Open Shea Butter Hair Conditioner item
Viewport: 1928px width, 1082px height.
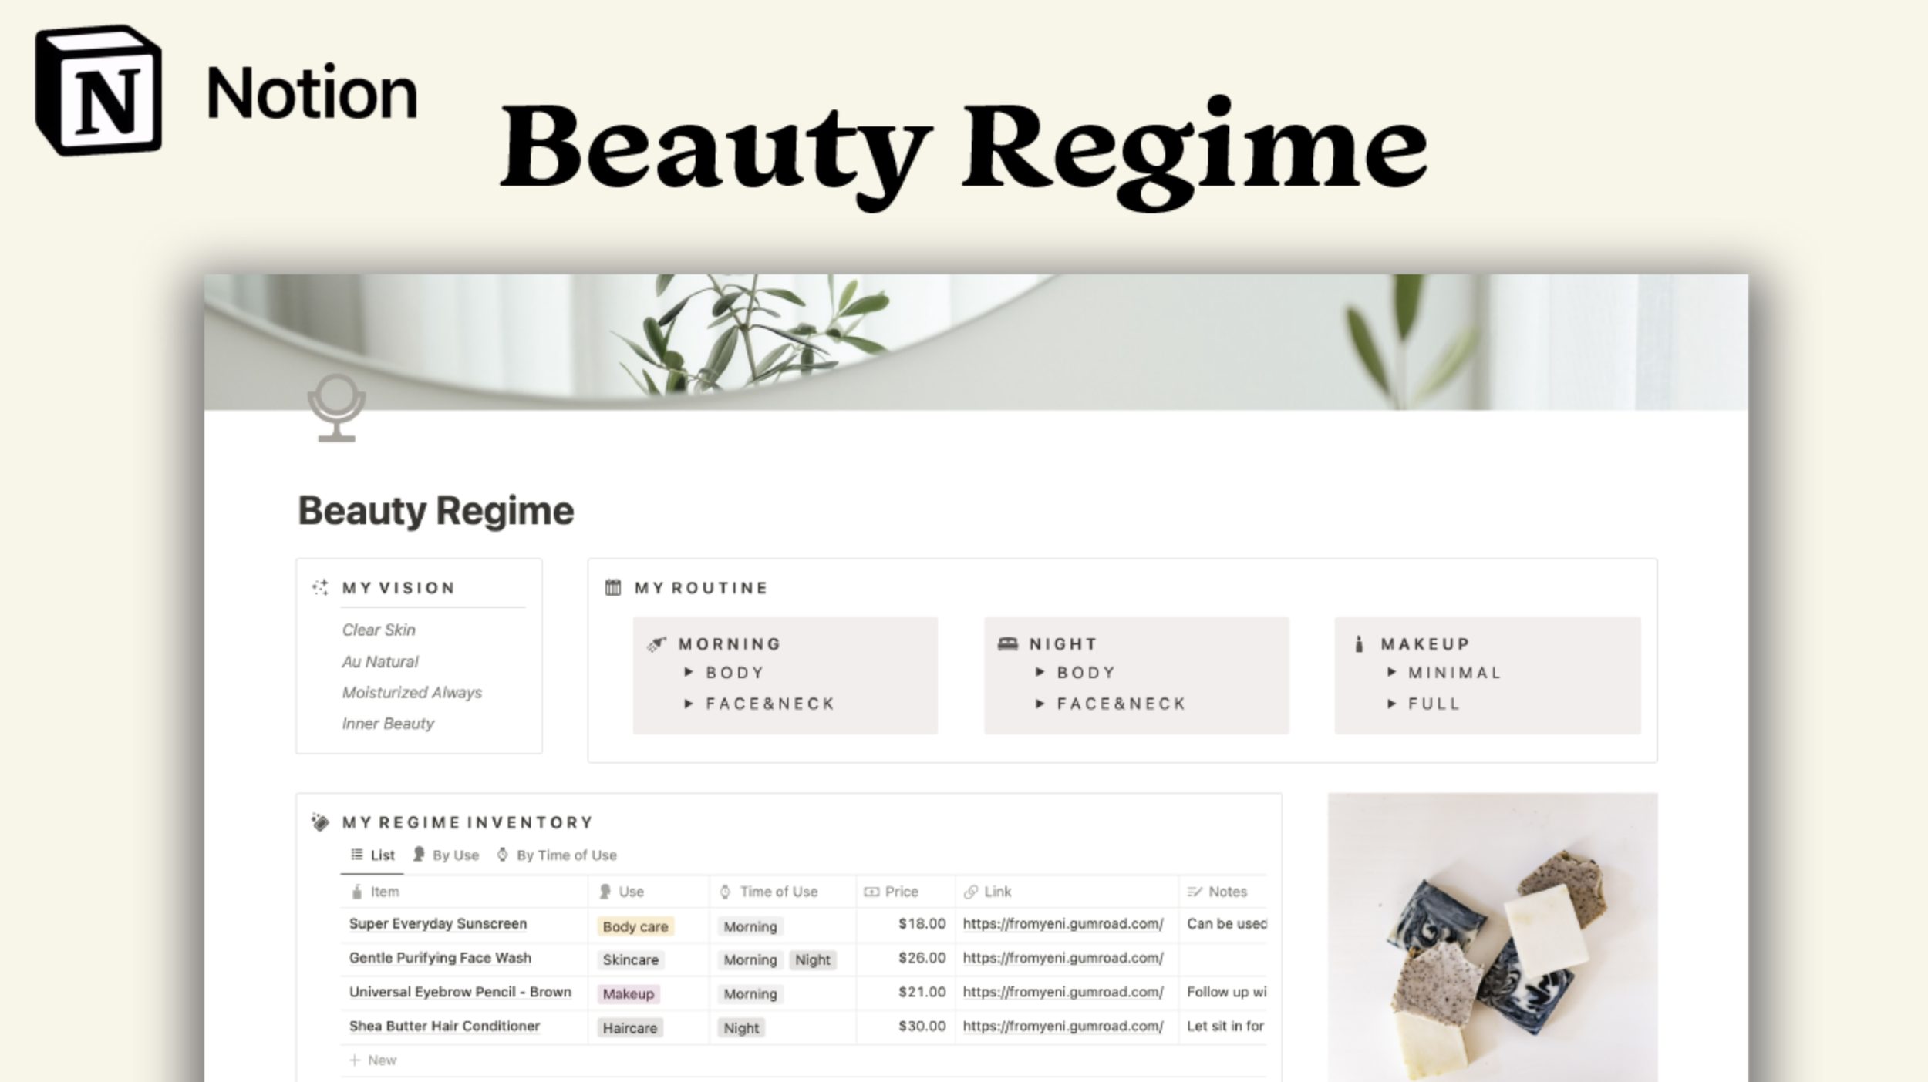444,1026
